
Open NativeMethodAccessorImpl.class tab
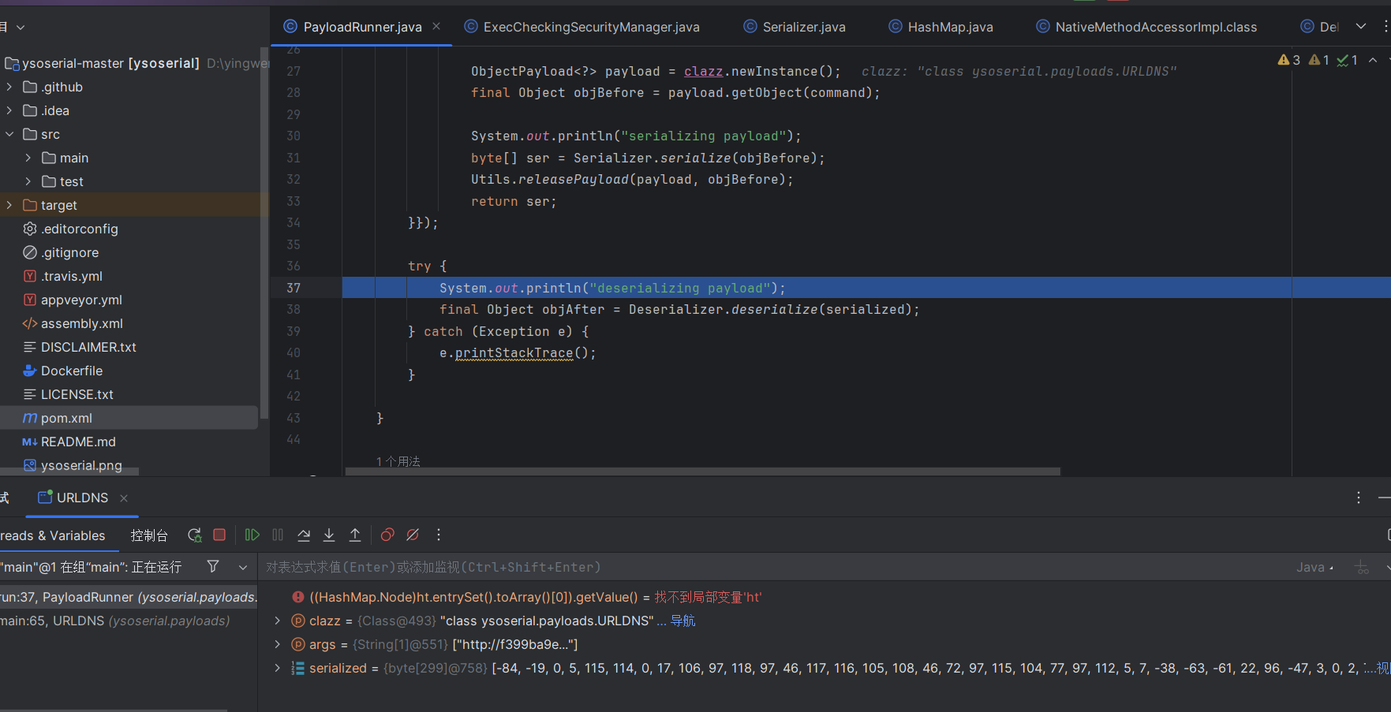tap(1146, 27)
